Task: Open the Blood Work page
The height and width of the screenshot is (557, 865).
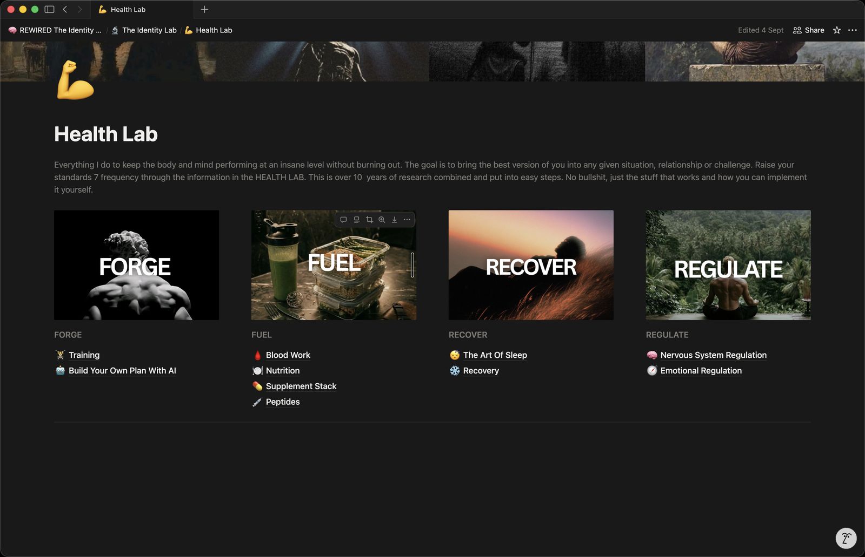Action: [x=282, y=355]
